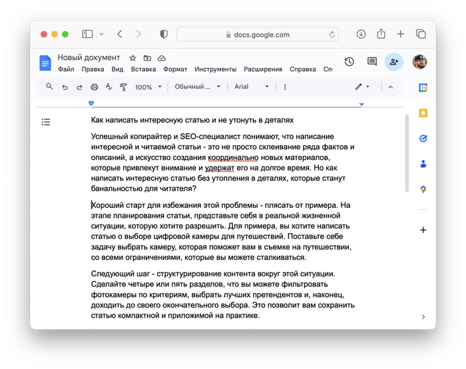The height and width of the screenshot is (369, 466).
Task: Click the misspelled word координально
Action: (x=233, y=157)
